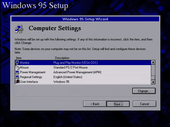The height and width of the screenshot is (127, 170).
Task: Click the Regional Settings row icon
Action: (17, 77)
